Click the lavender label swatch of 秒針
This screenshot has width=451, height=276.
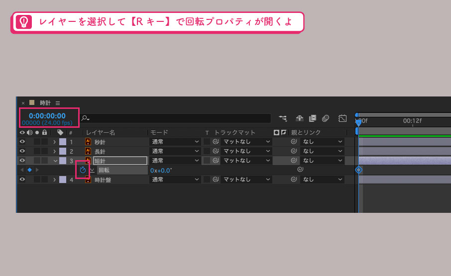[63, 142]
